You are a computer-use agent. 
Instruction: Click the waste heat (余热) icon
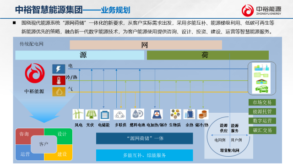point(189,114)
